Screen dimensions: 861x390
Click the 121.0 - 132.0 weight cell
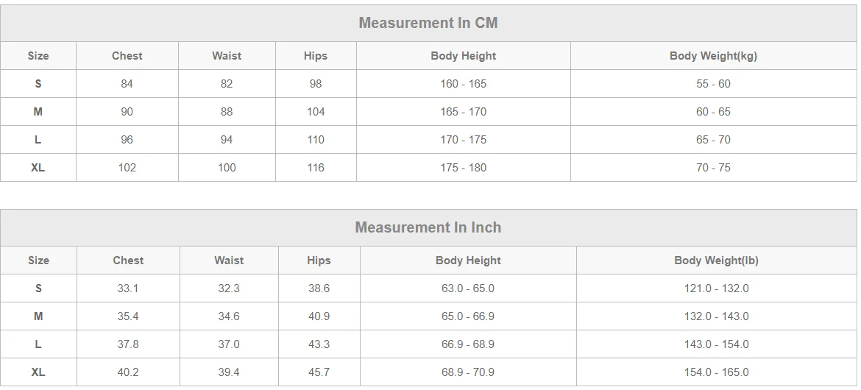(716, 288)
